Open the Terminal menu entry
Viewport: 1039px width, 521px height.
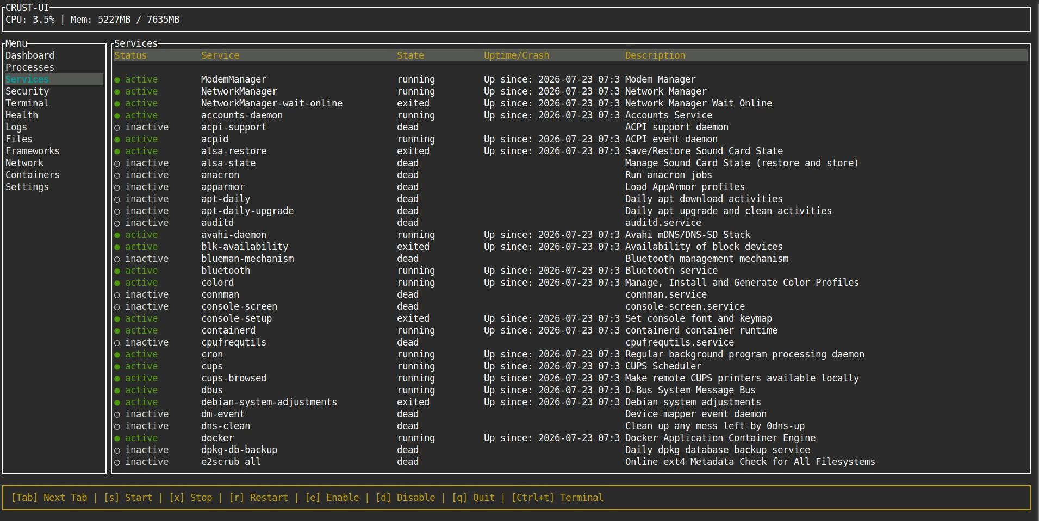click(27, 103)
